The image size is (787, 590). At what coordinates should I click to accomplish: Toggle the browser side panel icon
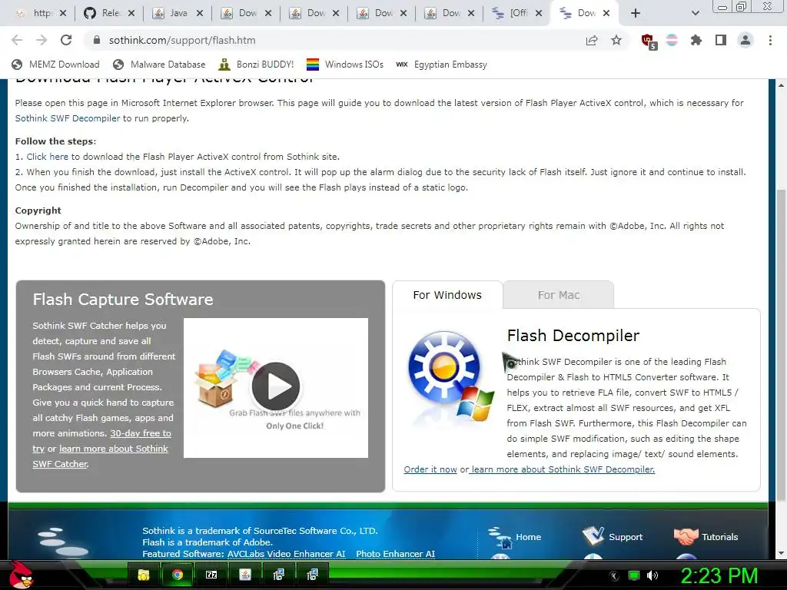(x=721, y=40)
